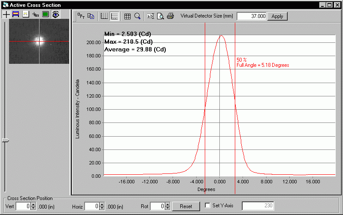Click the OPT options icon
The height and width of the screenshot is (215, 343).
click(81, 16)
